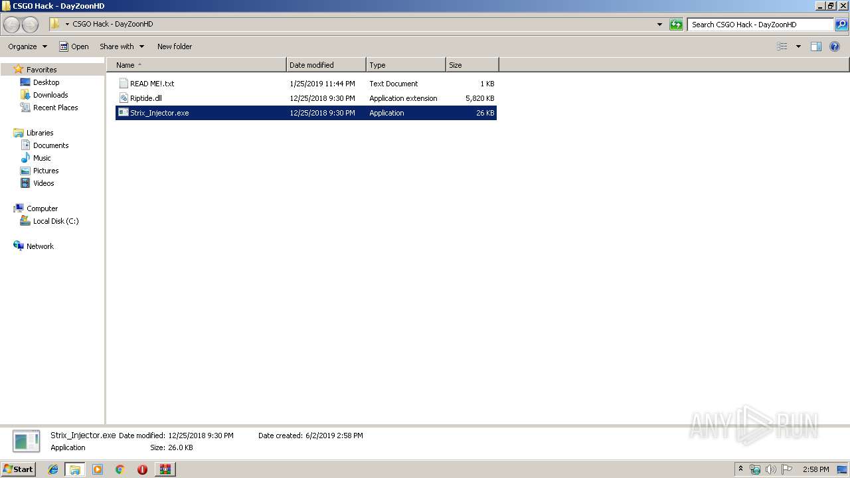Click the Strix_Injector.exe file name

[159, 113]
